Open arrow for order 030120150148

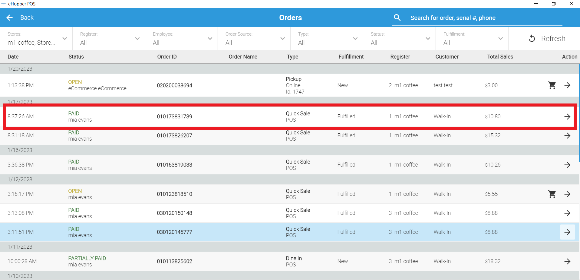[567, 213]
